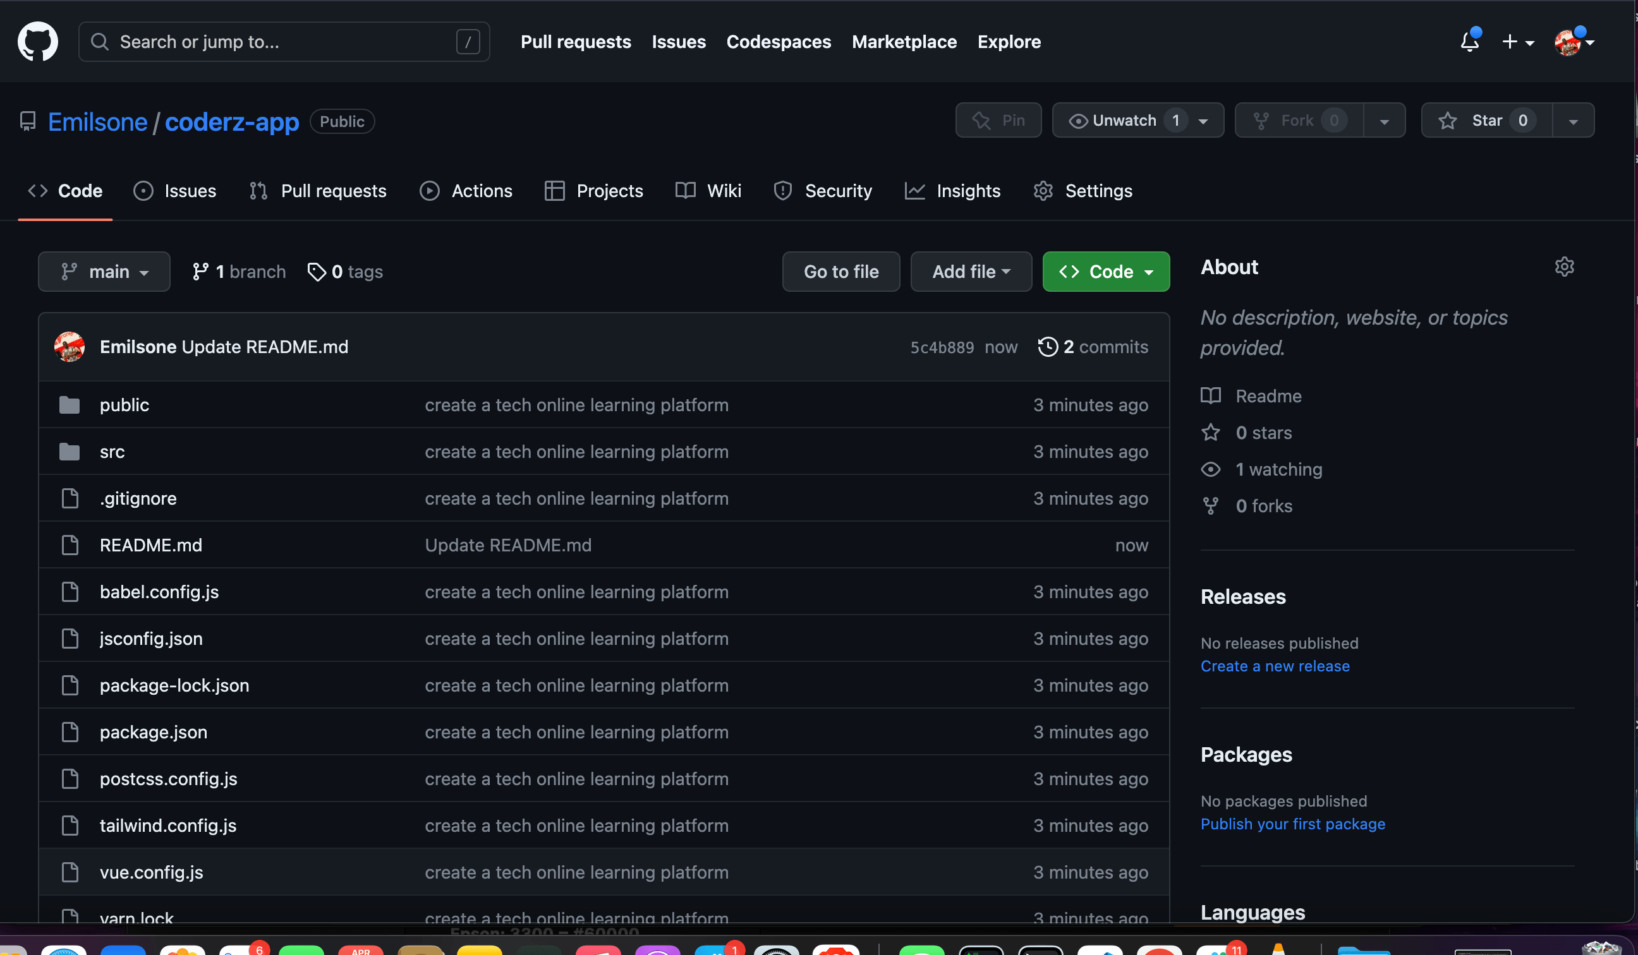Image resolution: width=1638 pixels, height=955 pixels.
Task: Open the Star lists dropdown arrow
Action: point(1573,121)
